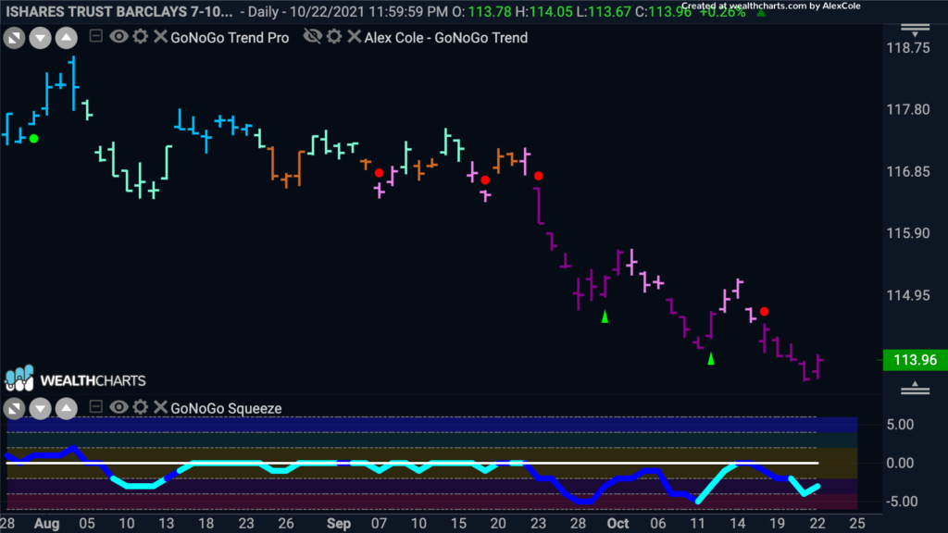This screenshot has height=533, width=948.
Task: Select the GoNoGo Trend Pro label
Action: tap(230, 37)
